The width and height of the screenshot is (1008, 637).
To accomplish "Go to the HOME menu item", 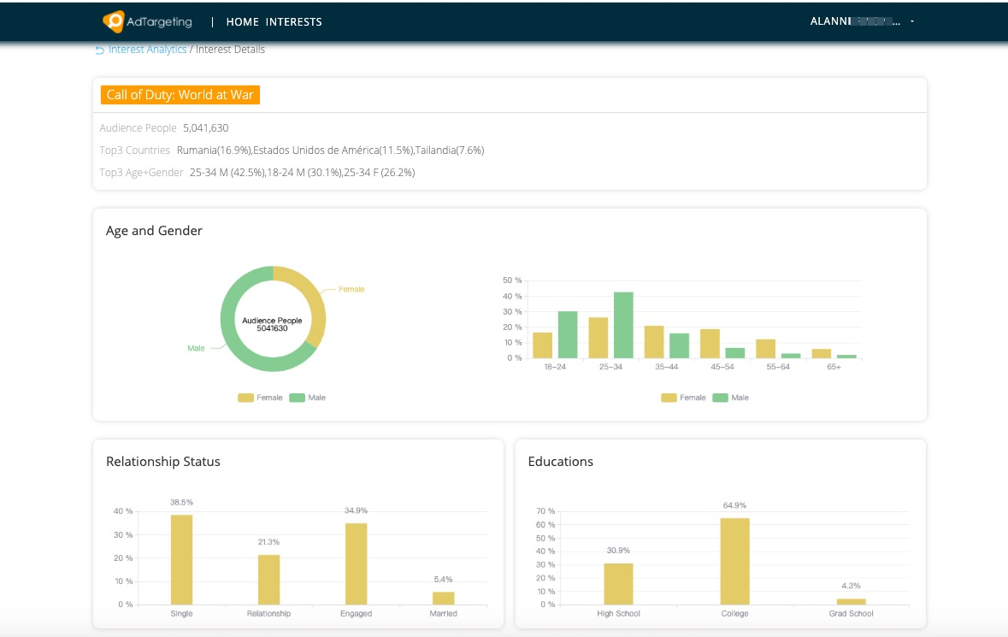I will (242, 22).
